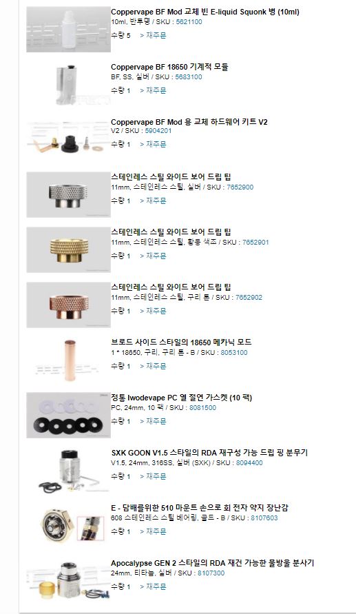The image size is (356, 614).
Task: Open SKU link 8094400
Action: pos(249,463)
